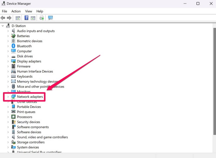216x158 pixels.
Task: Click the Processors category icon
Action: click(x=13, y=117)
